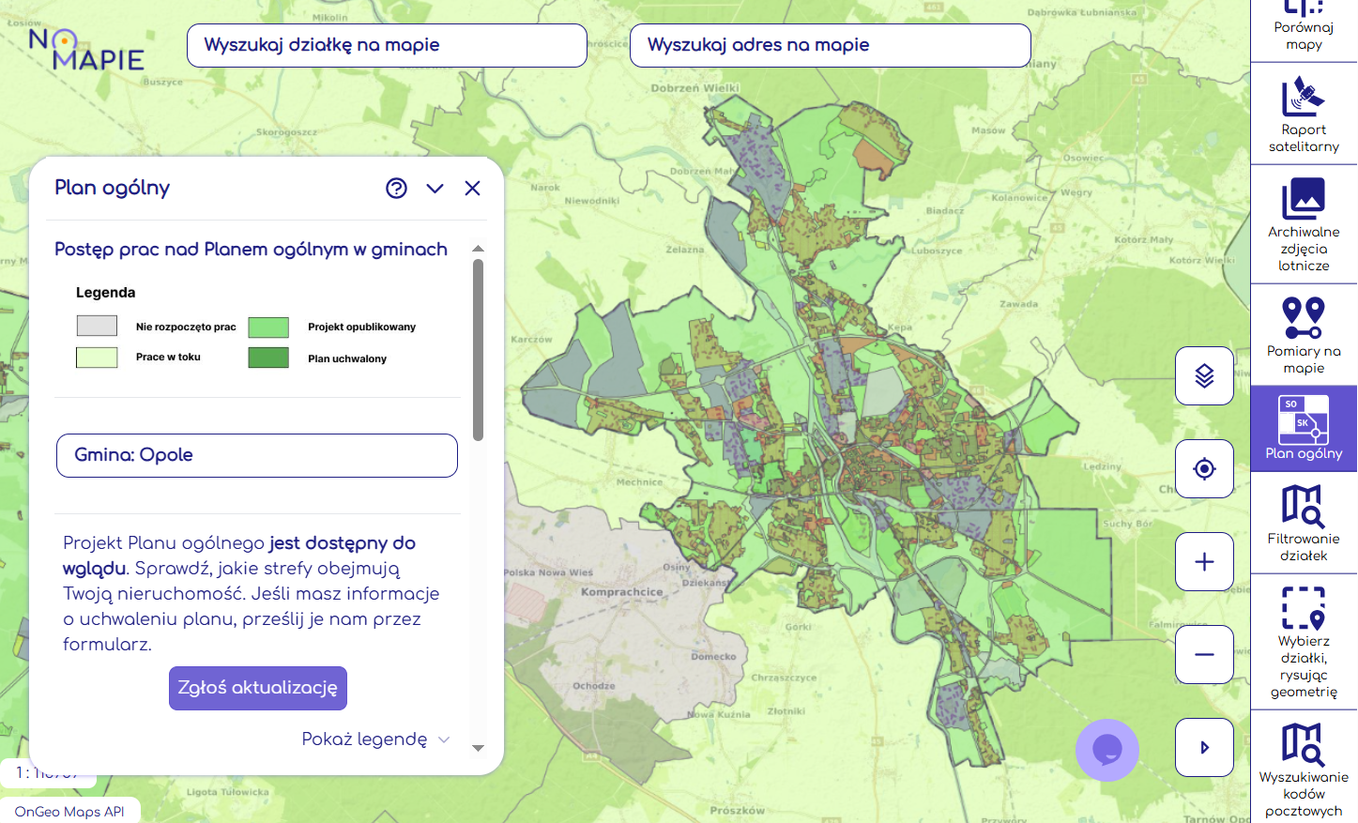Screen dimensions: 1358x823
Task: Expand the side toolbar arrow button
Action: coord(1204,747)
